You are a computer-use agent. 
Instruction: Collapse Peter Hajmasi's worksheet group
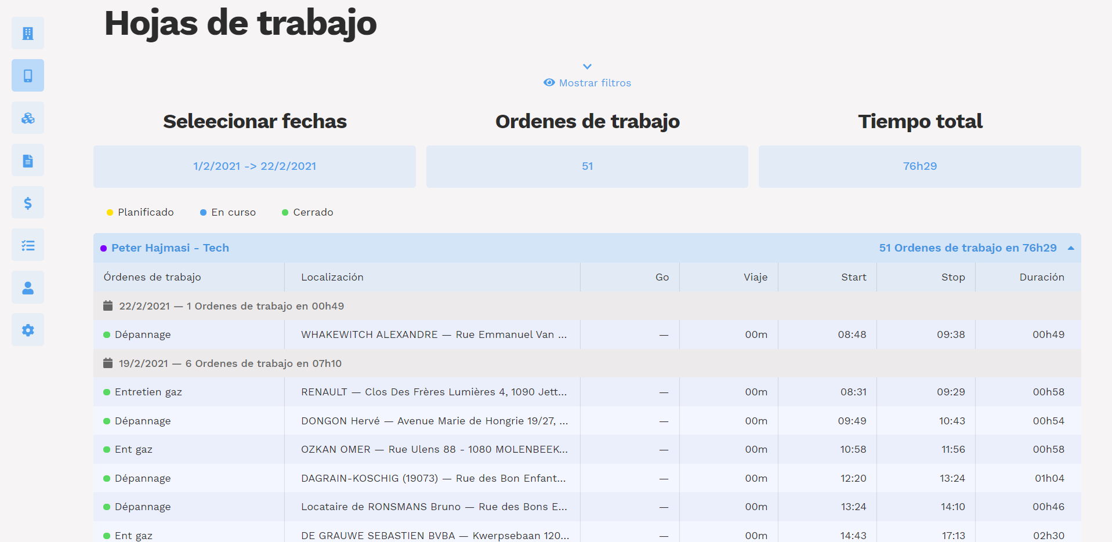(x=1070, y=248)
